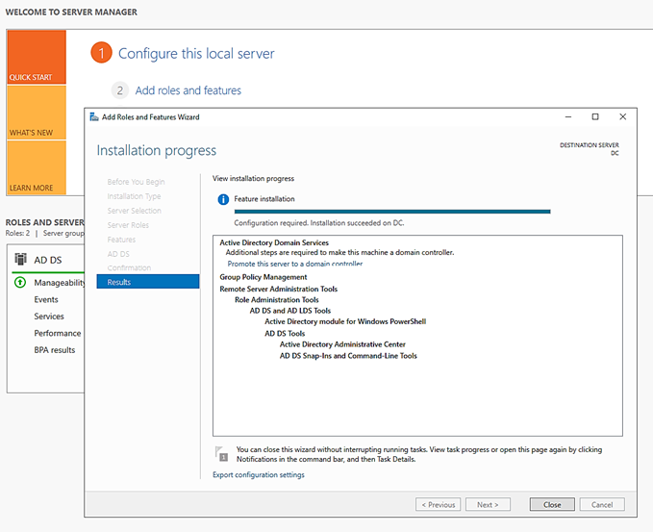Open the Quick Start tile

(x=37, y=57)
